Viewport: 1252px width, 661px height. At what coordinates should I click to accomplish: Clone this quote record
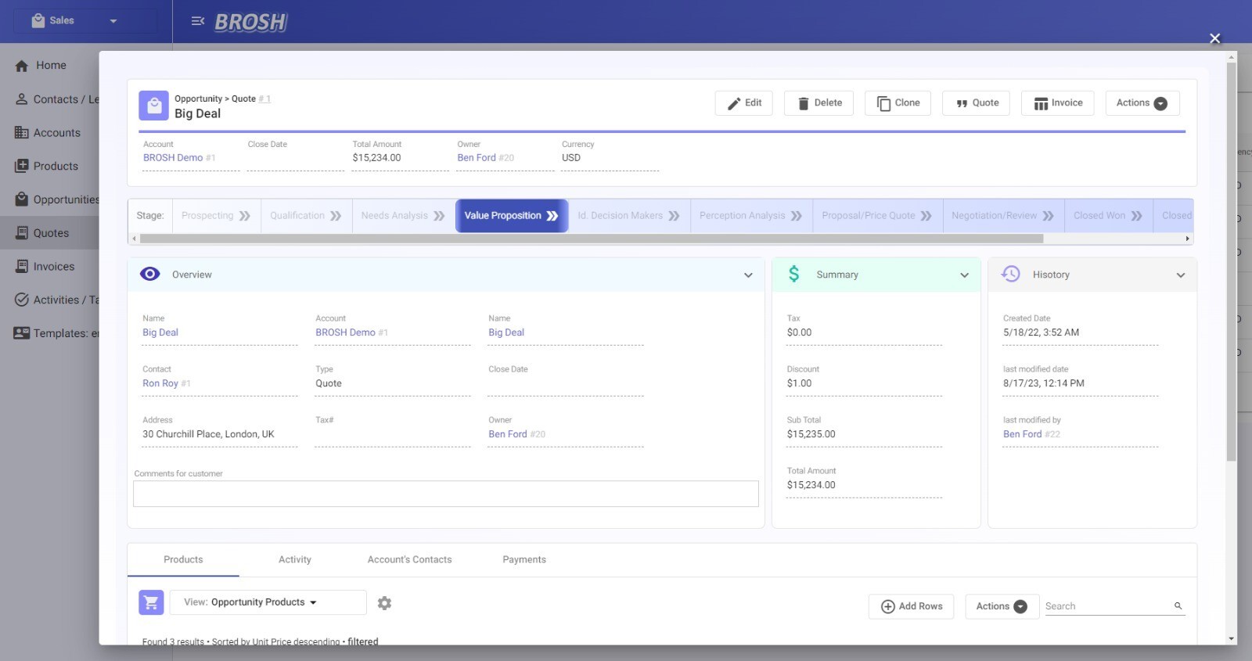(x=898, y=103)
